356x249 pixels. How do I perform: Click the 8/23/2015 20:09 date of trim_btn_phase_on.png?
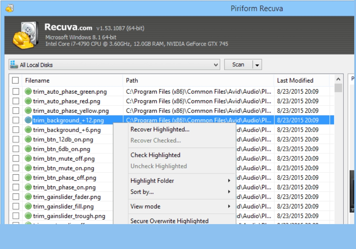point(298,187)
